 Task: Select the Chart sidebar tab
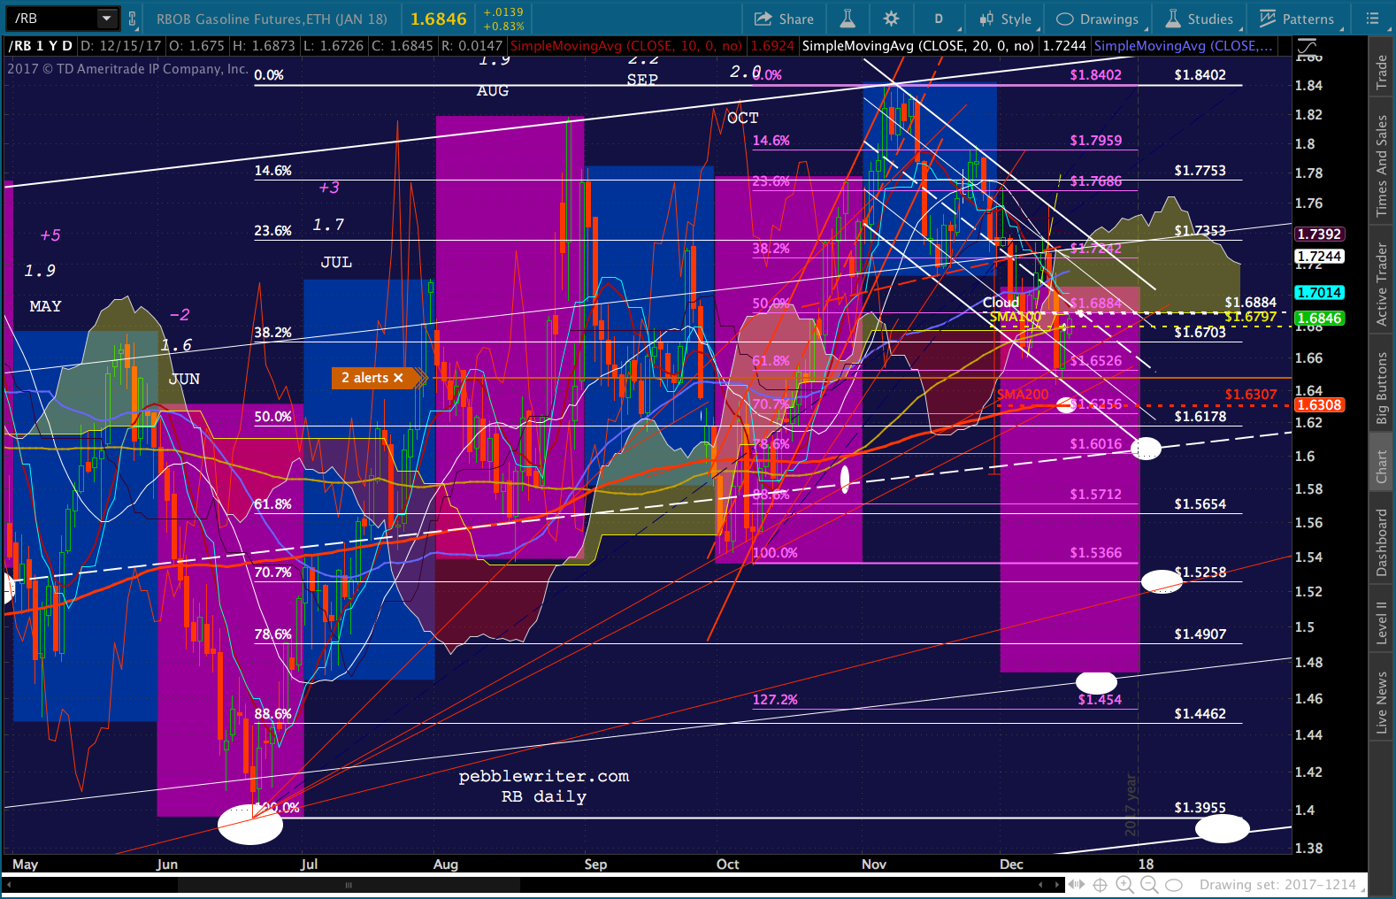1382,466
